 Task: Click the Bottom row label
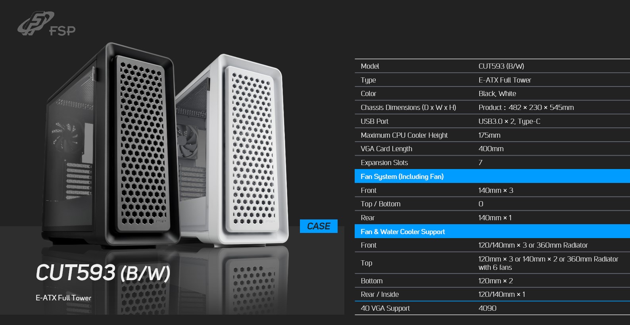click(372, 281)
